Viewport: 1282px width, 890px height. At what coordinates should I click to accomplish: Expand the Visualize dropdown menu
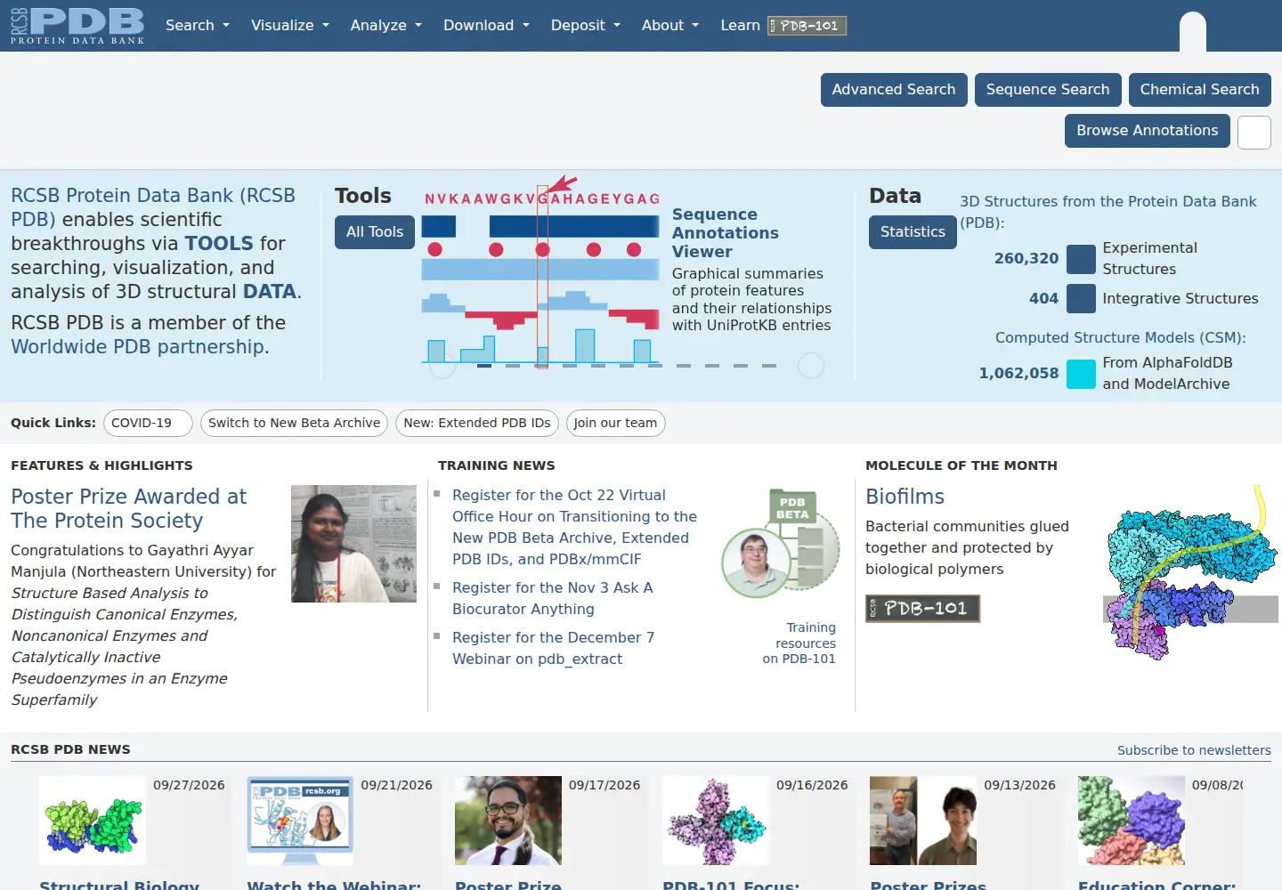coord(290,26)
